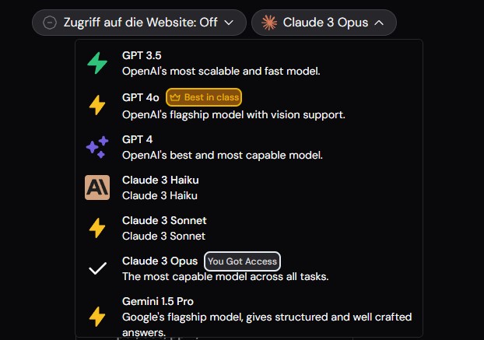Click the down chevron after Website: Off
This screenshot has width=484, height=340.
point(229,23)
